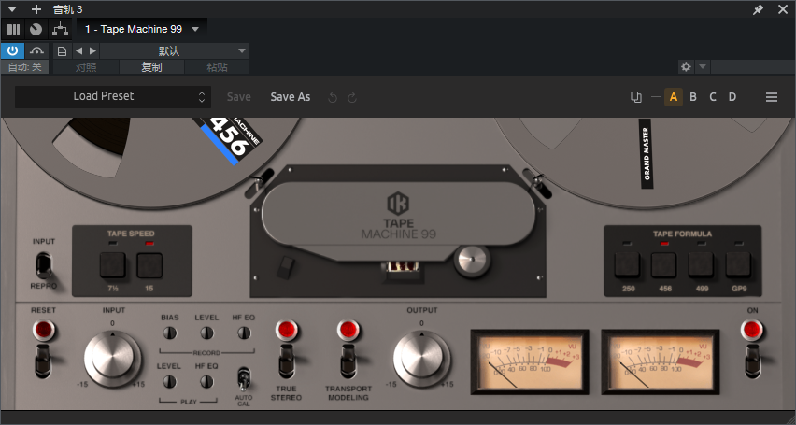Click the record BIAS trim knob

(169, 333)
